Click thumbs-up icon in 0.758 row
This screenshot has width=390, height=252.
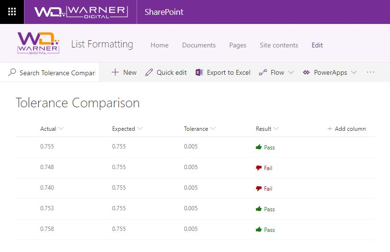pyautogui.click(x=259, y=229)
